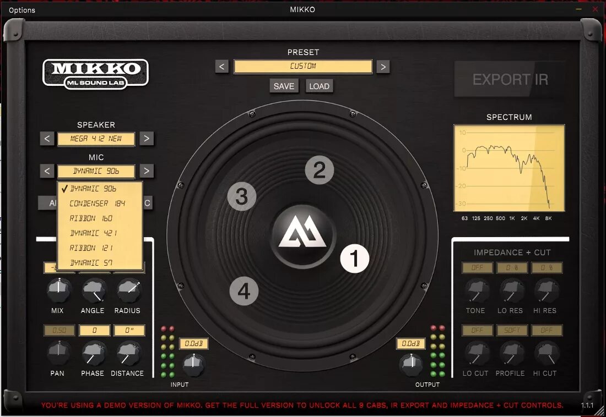Click the ML logo on the speaker dust cap
Viewport: 606px width, 417px height.
pyautogui.click(x=302, y=232)
